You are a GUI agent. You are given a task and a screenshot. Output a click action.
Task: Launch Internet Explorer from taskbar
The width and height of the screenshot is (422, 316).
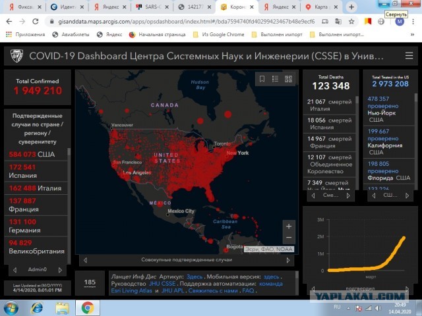[37, 308]
